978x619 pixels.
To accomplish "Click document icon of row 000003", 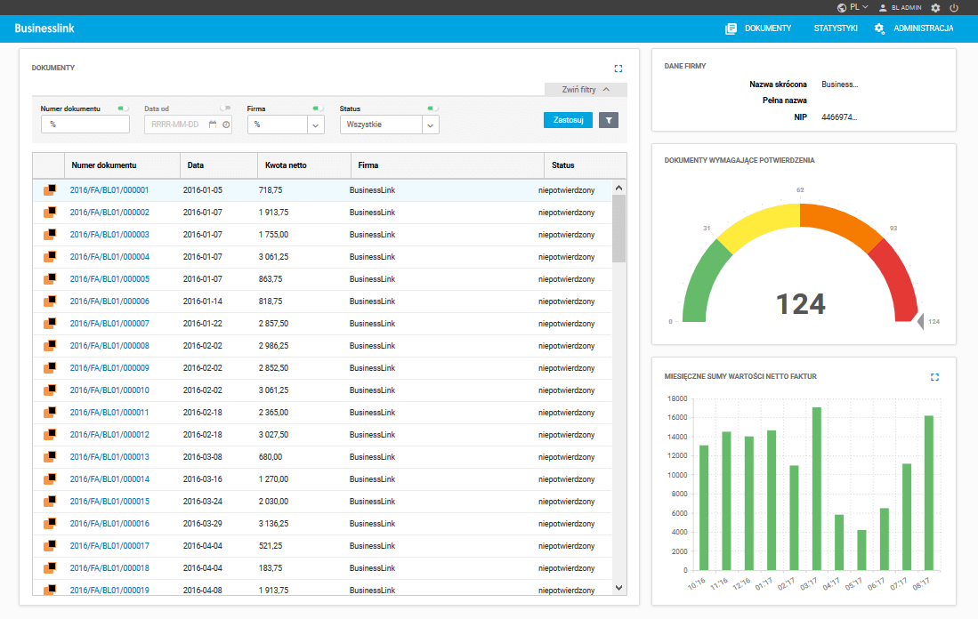I will [50, 235].
